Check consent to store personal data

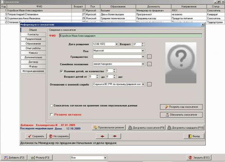52,105
